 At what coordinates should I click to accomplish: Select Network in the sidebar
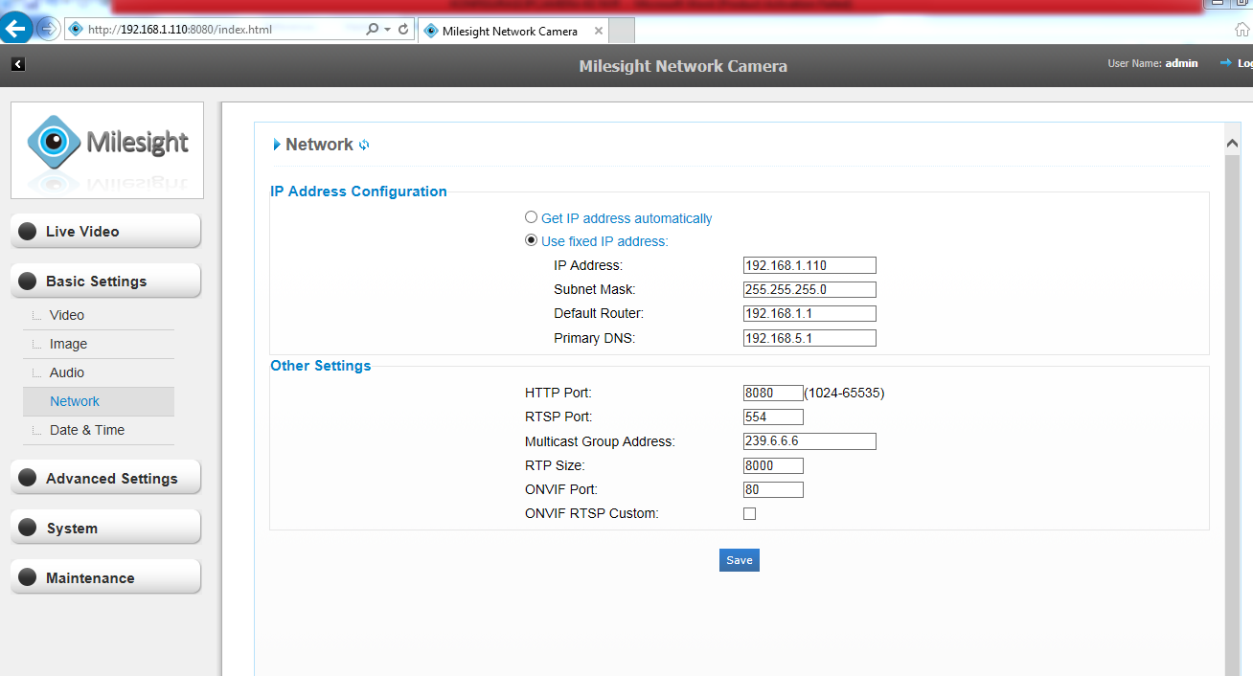[99, 401]
